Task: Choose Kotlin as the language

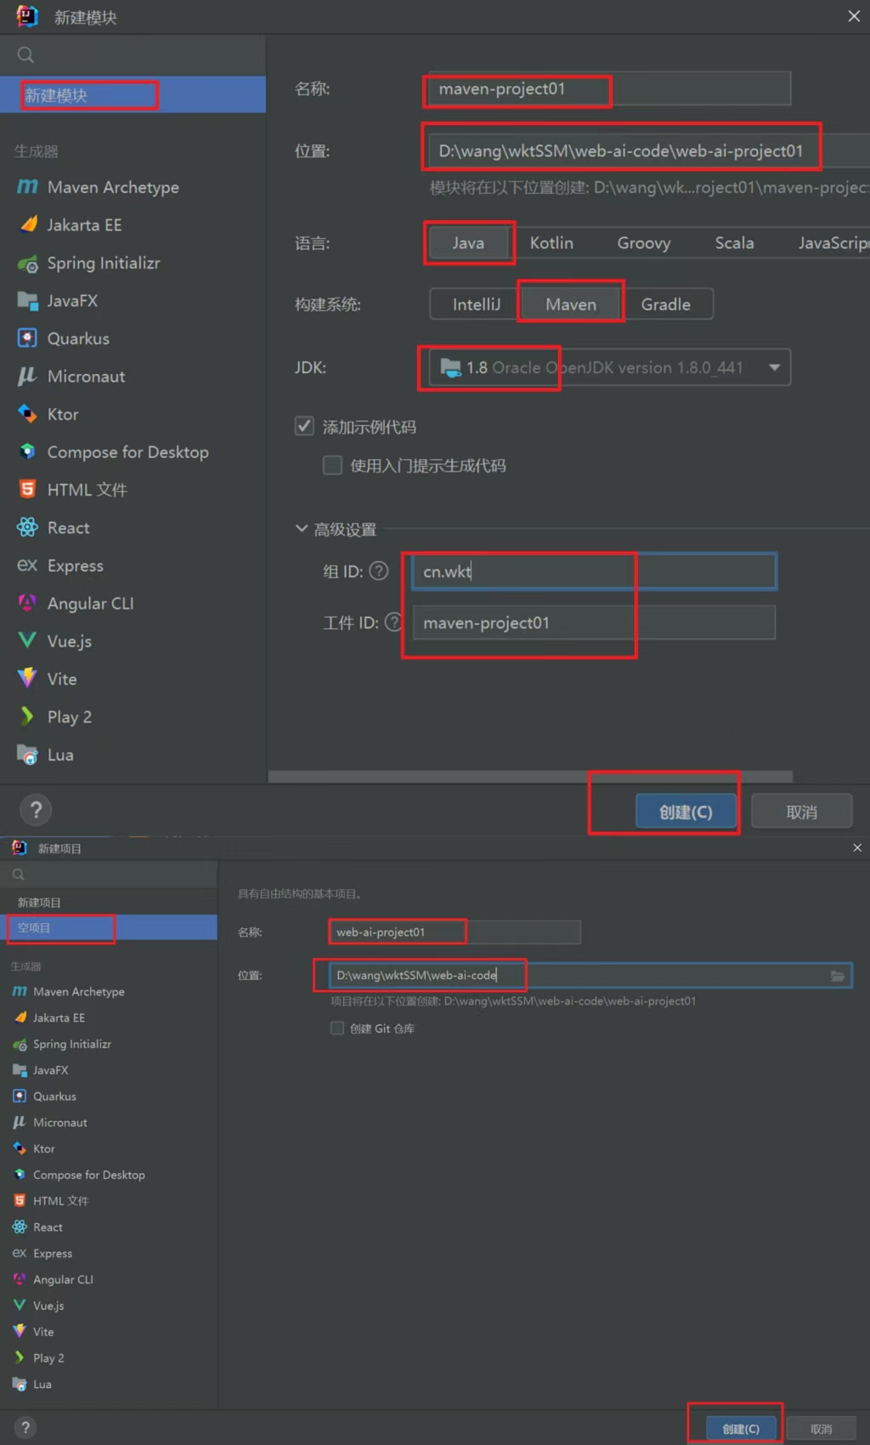Action: point(551,243)
